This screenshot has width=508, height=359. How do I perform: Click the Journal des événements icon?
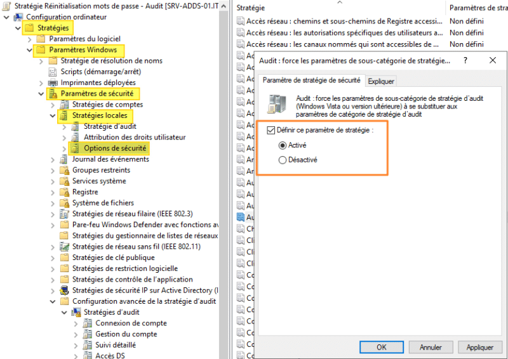(64, 159)
